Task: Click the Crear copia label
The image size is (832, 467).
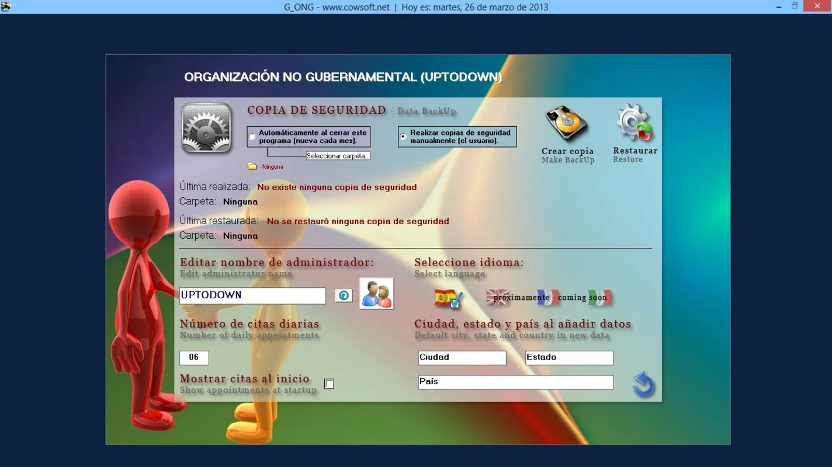Action: 567,151
